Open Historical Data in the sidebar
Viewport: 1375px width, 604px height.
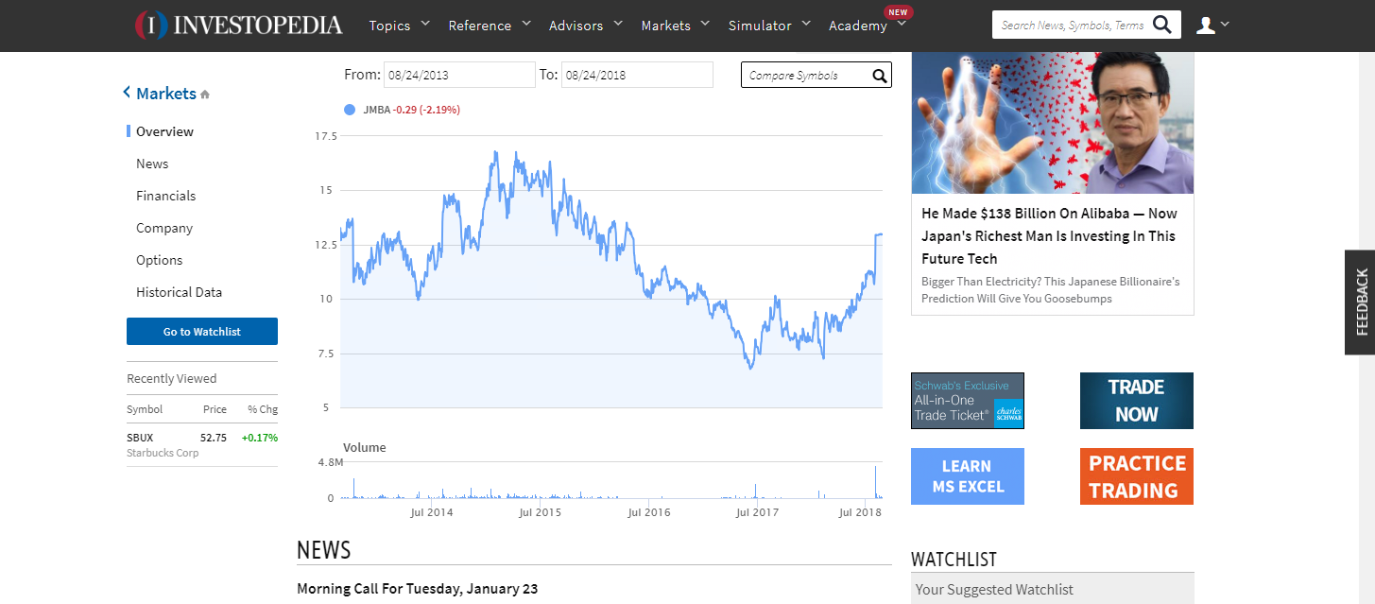(x=180, y=292)
